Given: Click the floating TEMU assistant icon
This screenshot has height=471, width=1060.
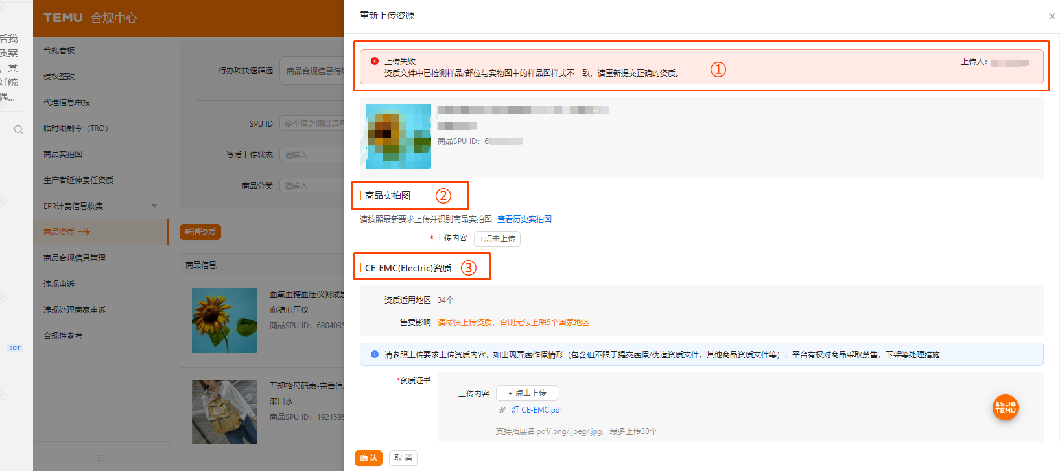Looking at the screenshot, I should click(1005, 407).
